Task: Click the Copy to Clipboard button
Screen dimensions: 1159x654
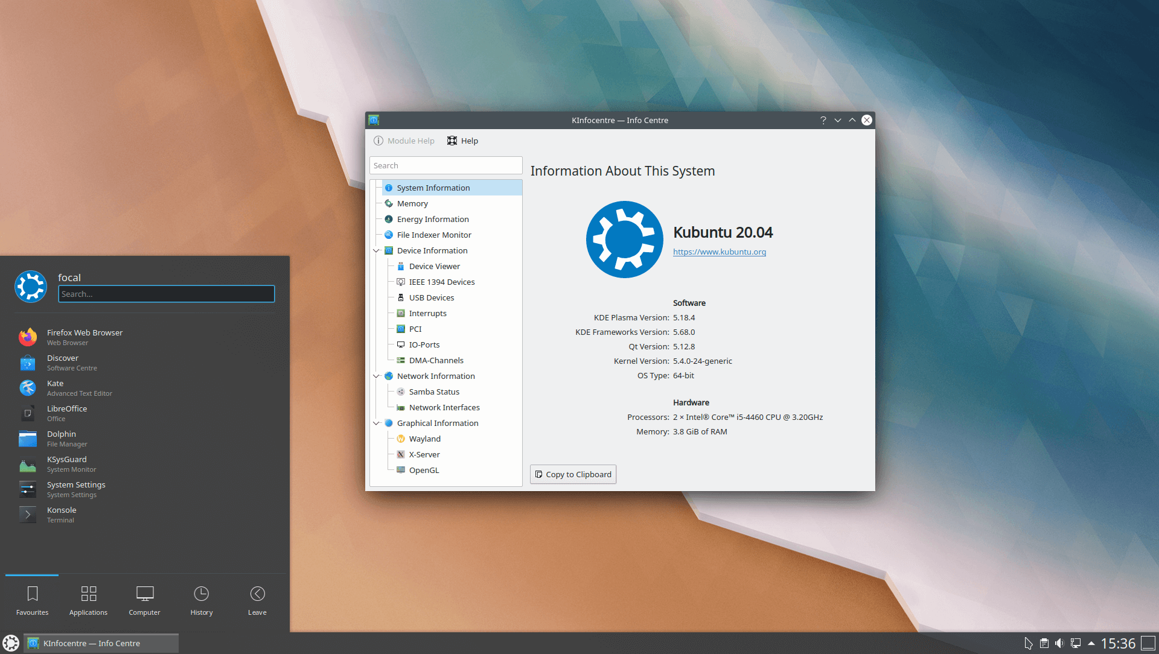Action: 573,474
